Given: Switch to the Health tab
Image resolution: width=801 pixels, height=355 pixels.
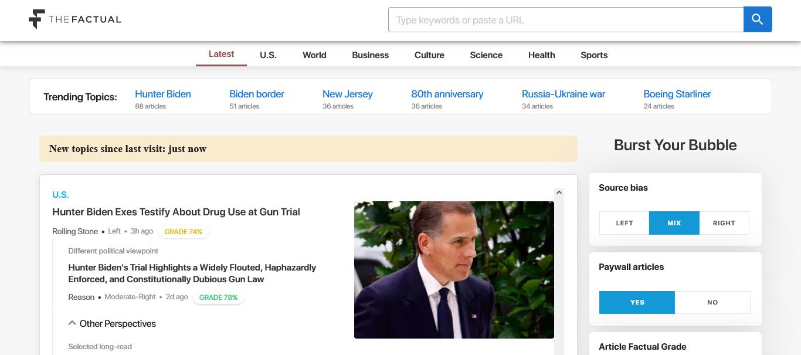Looking at the screenshot, I should [x=541, y=55].
